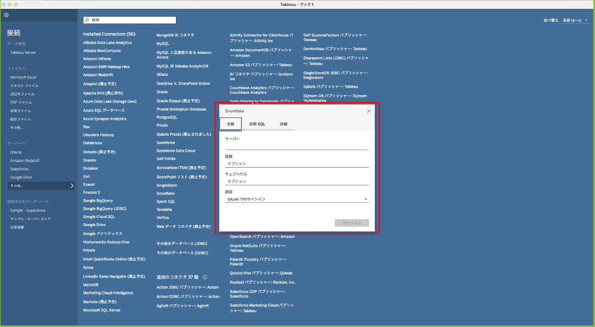Select Google Drive in the sidebar
This screenshot has height=327, width=595.
21,178
